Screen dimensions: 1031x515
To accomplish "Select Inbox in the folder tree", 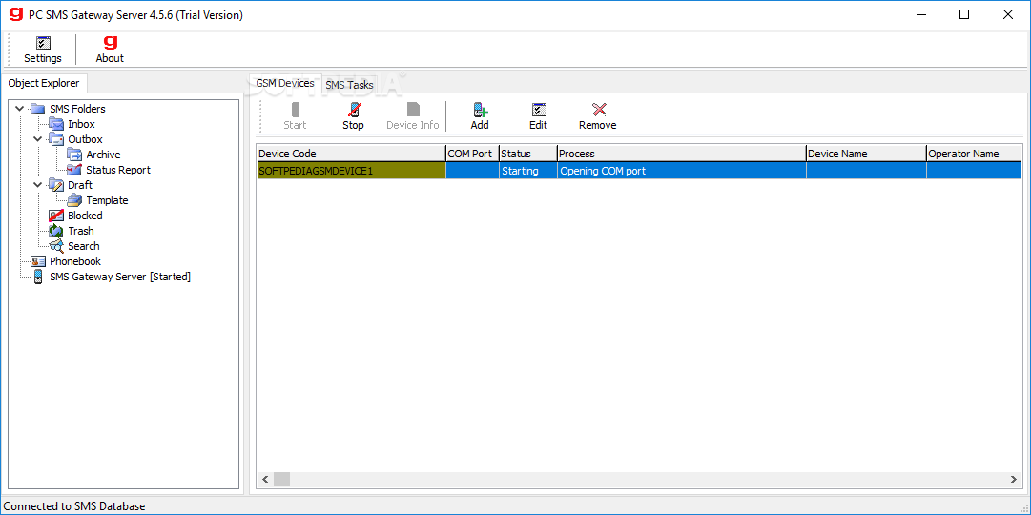I will click(81, 124).
